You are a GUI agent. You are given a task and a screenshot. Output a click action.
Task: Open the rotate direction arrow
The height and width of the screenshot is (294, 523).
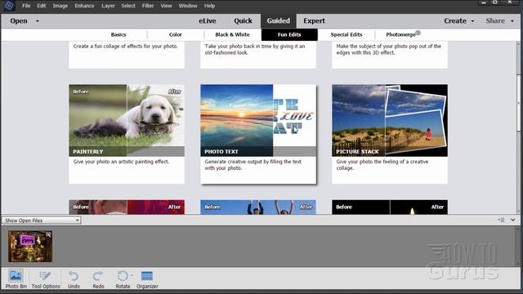[132, 275]
